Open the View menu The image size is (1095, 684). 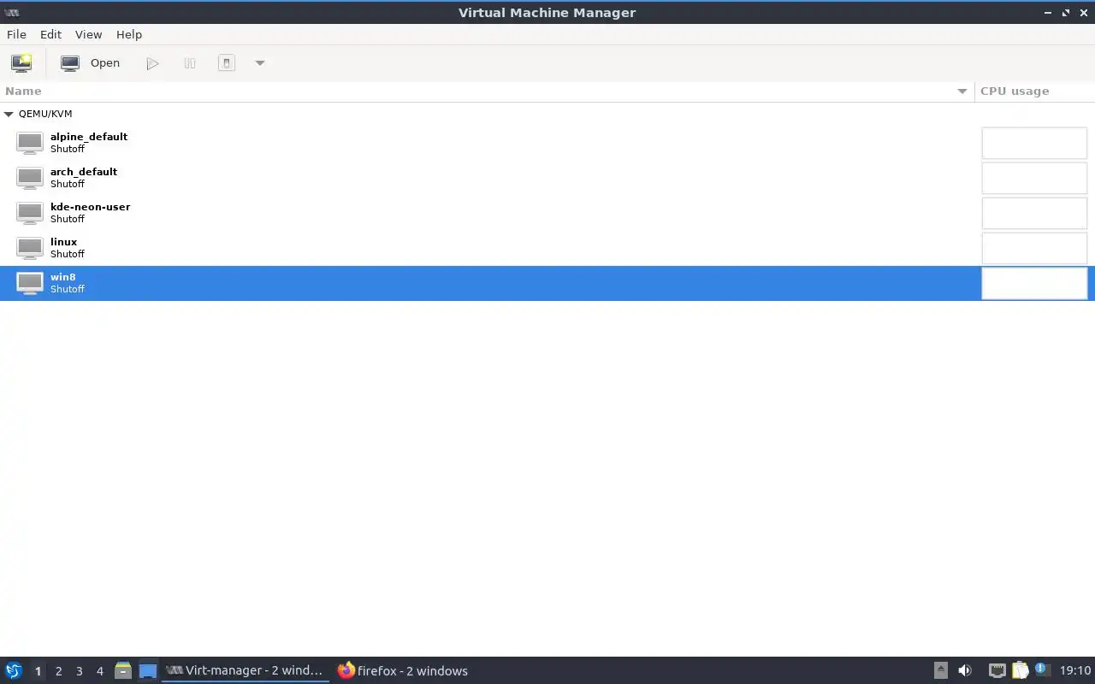(88, 34)
